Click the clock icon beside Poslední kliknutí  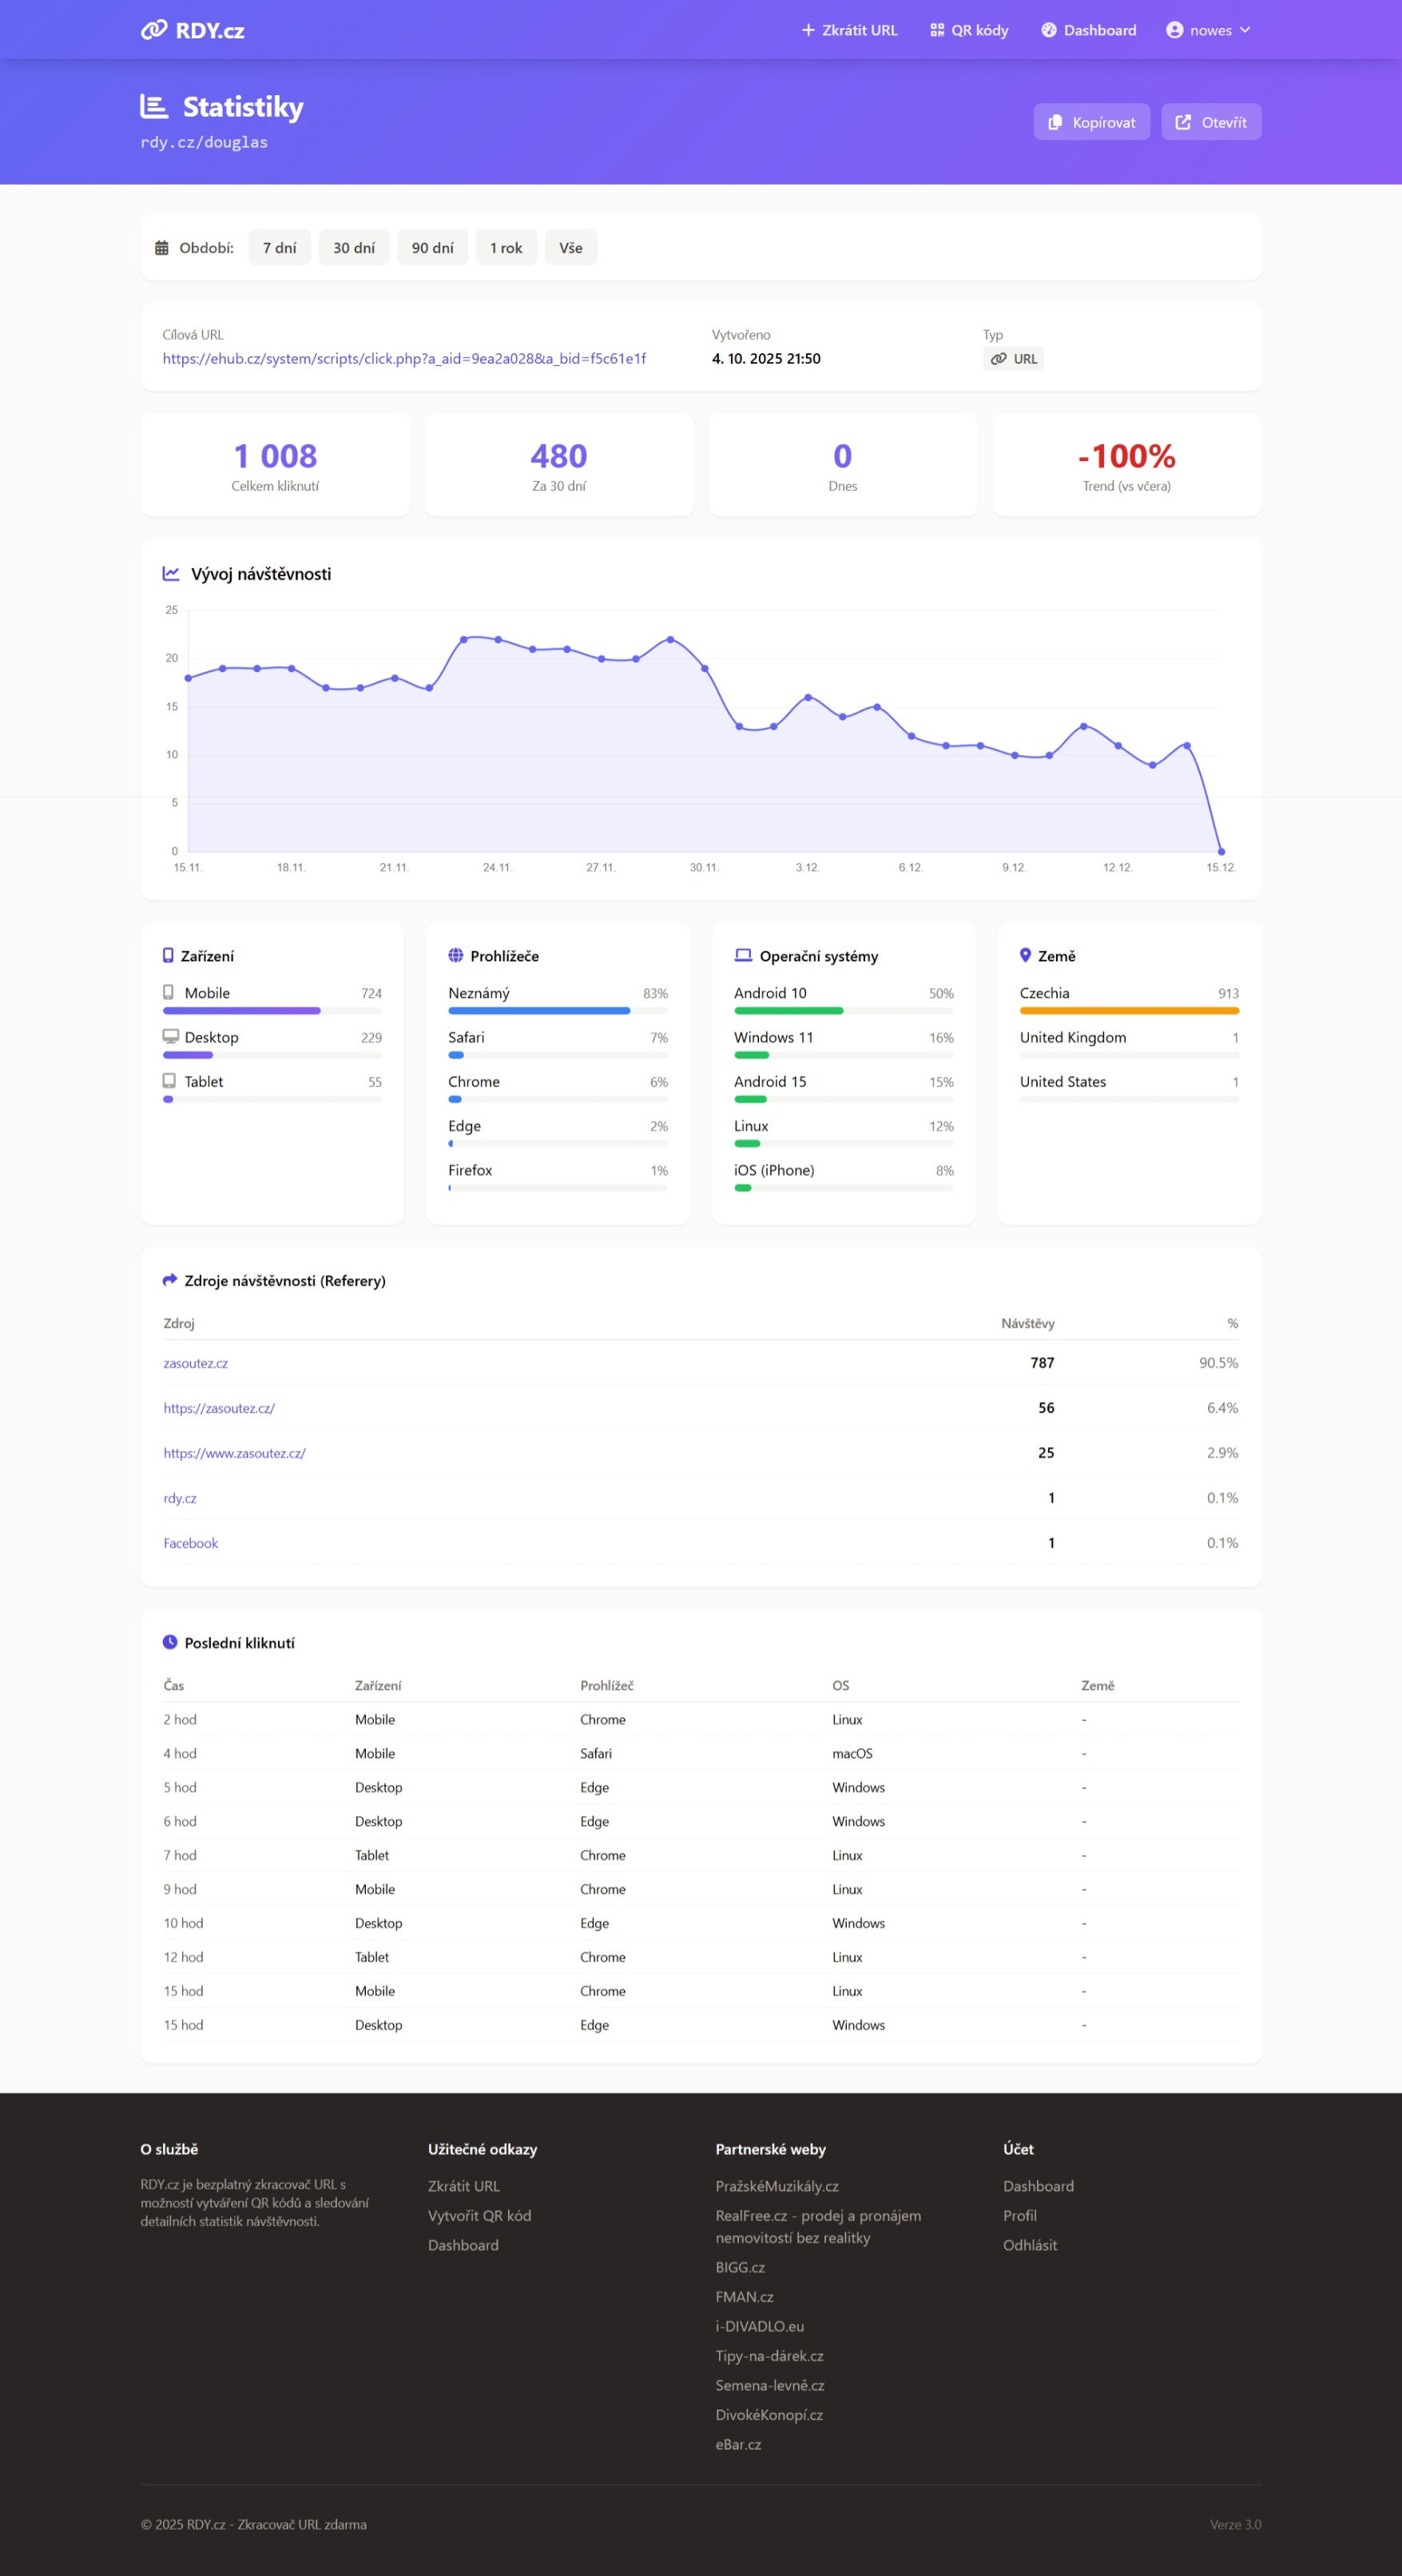click(170, 1642)
